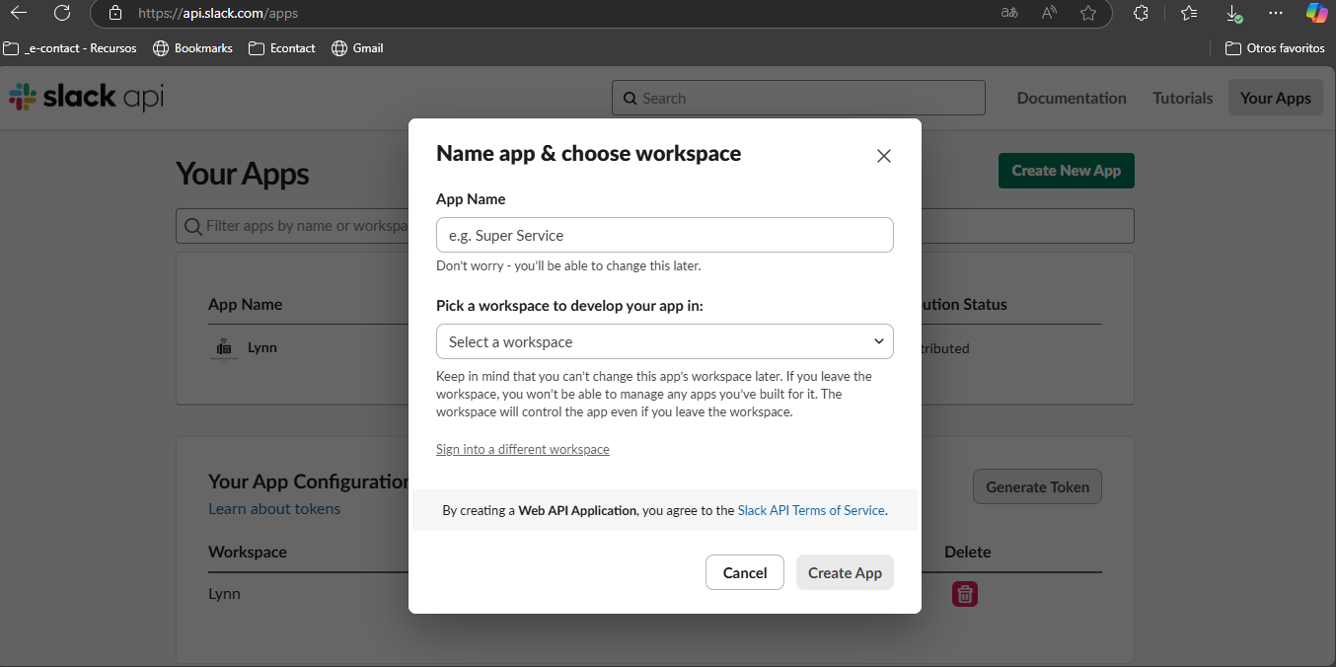The image size is (1336, 667).
Task: Delete the Lynn workspace token via trash icon
Action: click(964, 593)
